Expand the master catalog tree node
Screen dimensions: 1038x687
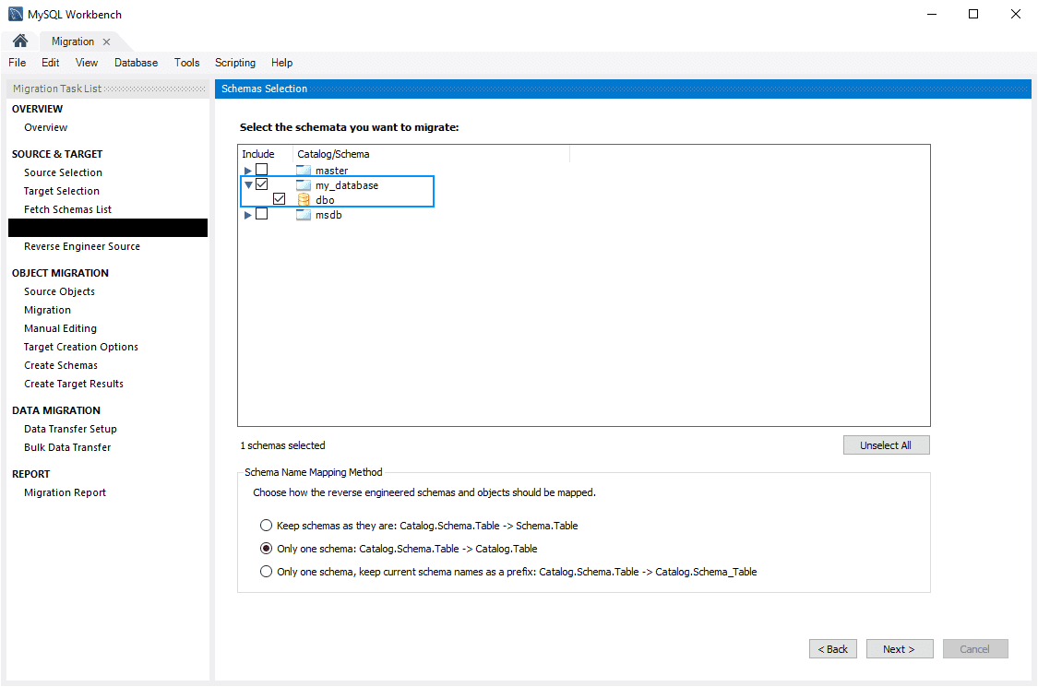click(x=247, y=171)
